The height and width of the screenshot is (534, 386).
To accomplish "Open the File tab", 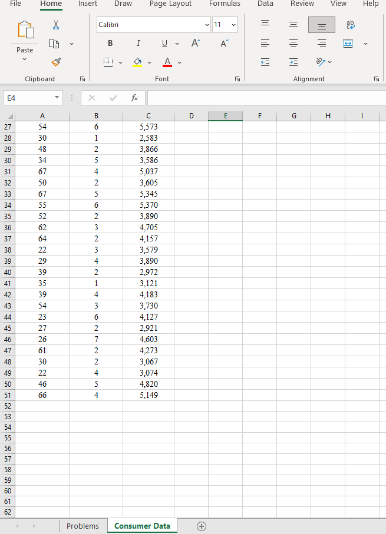I will click(x=15, y=4).
